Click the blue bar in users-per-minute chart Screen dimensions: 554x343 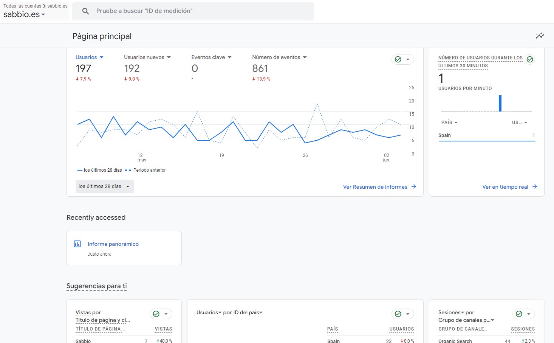click(x=500, y=103)
